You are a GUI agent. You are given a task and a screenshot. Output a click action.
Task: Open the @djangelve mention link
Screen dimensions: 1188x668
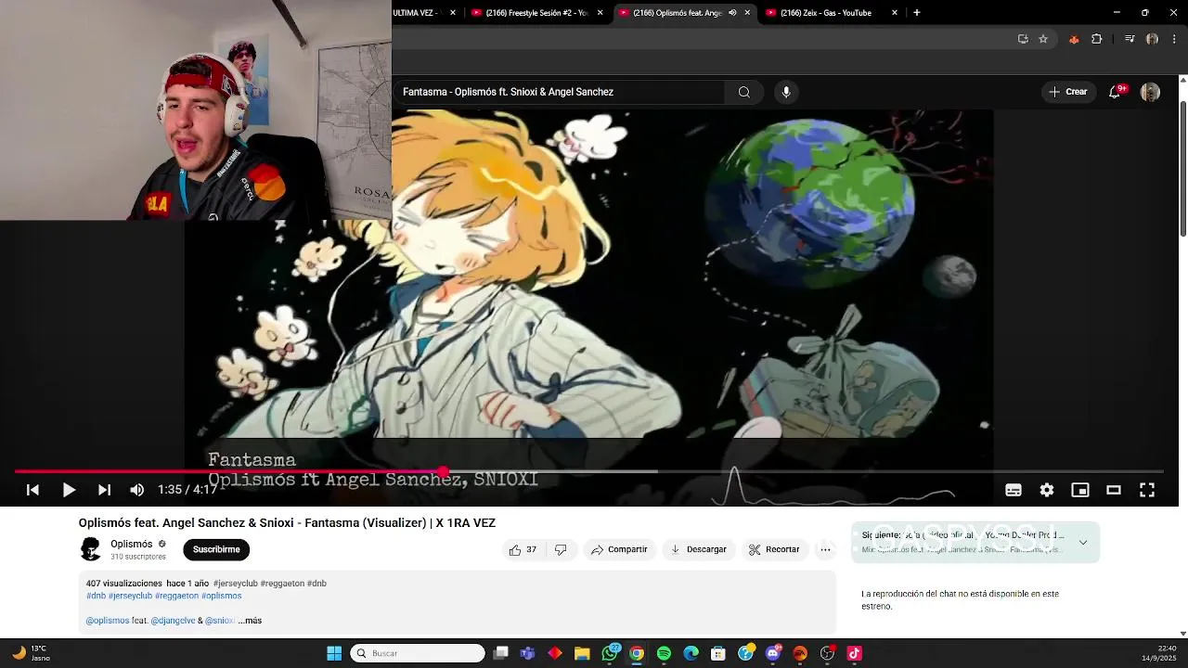[x=173, y=621]
